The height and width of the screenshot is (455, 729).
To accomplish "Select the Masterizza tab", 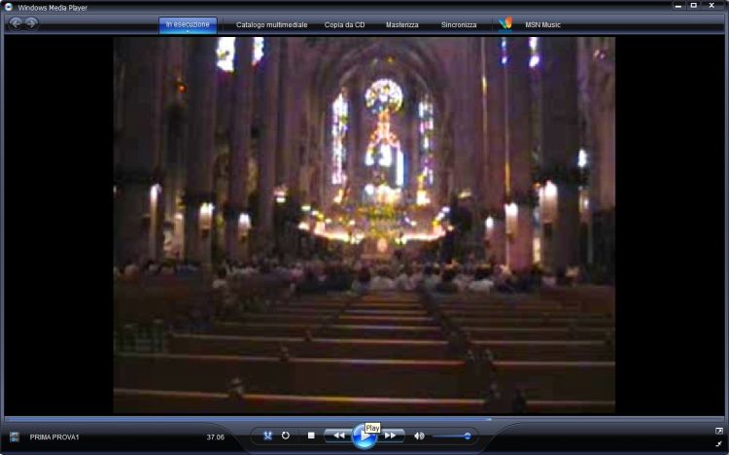I will [402, 24].
